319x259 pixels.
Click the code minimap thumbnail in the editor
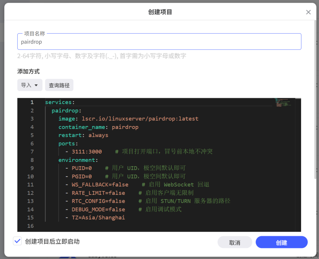(x=283, y=102)
